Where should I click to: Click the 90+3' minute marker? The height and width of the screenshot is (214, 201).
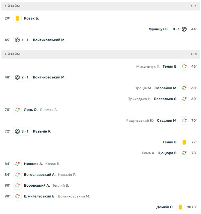pos(192,207)
